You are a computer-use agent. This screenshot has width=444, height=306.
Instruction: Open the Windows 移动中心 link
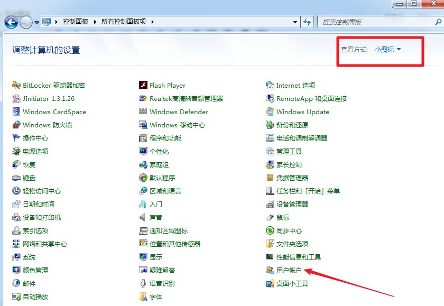177,125
